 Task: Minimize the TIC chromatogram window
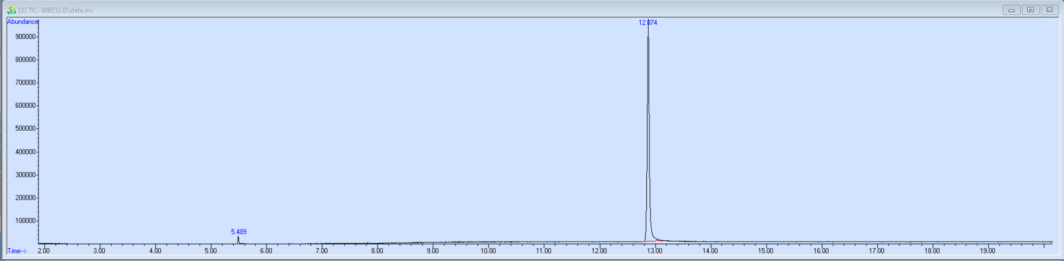click(1012, 10)
